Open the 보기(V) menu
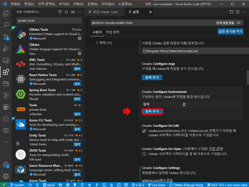 (x=64, y=4)
